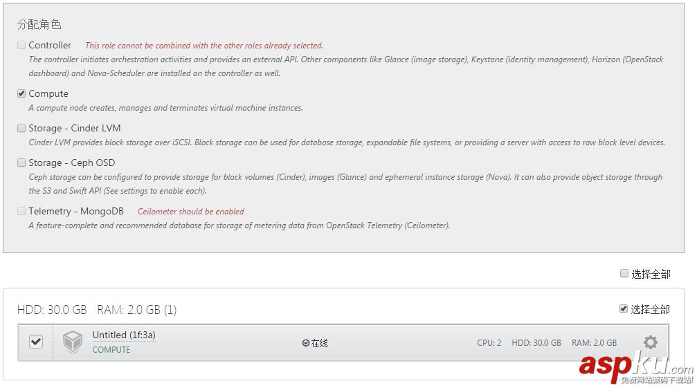Click the disabled Controller role checkbox

tap(21, 45)
